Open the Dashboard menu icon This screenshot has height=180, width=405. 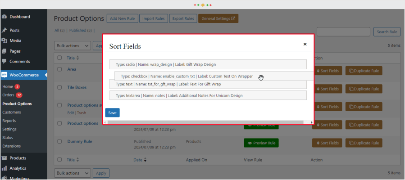click(5, 17)
